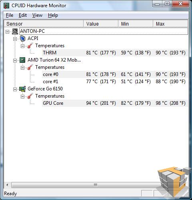Click the GeForce Go 6150 graphics card icon

point(22,89)
